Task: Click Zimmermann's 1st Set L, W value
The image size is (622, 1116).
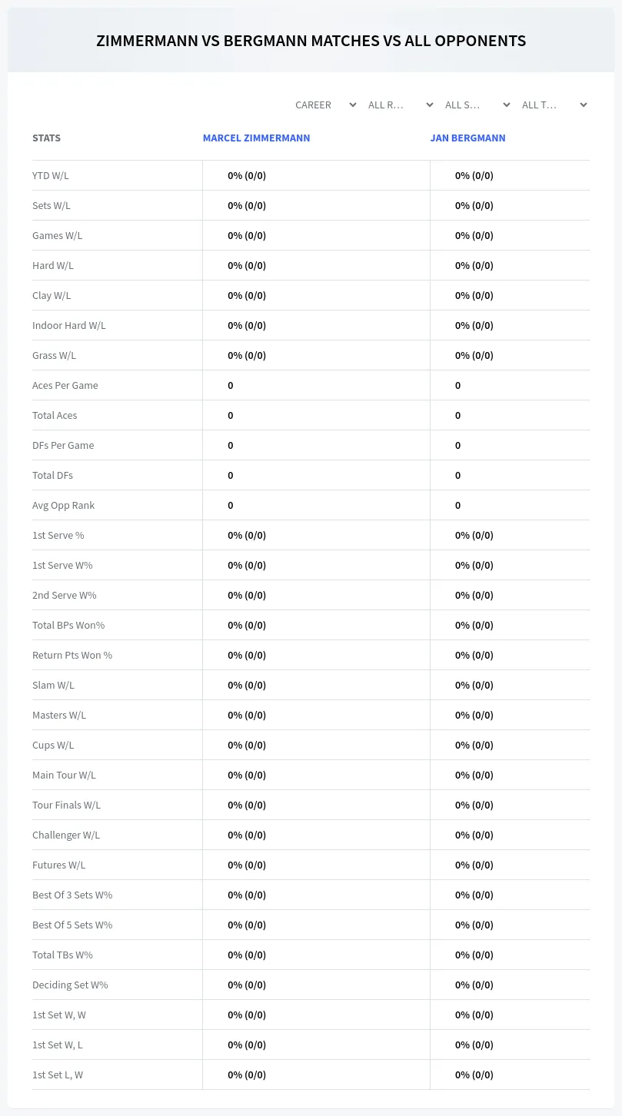Action: (247, 1074)
